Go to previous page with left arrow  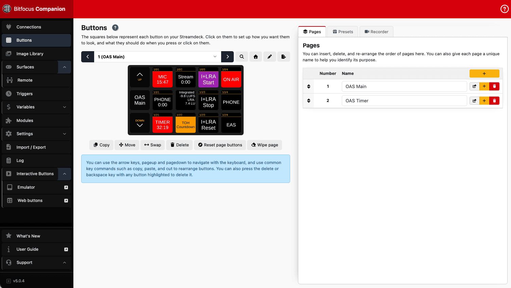coord(88,57)
